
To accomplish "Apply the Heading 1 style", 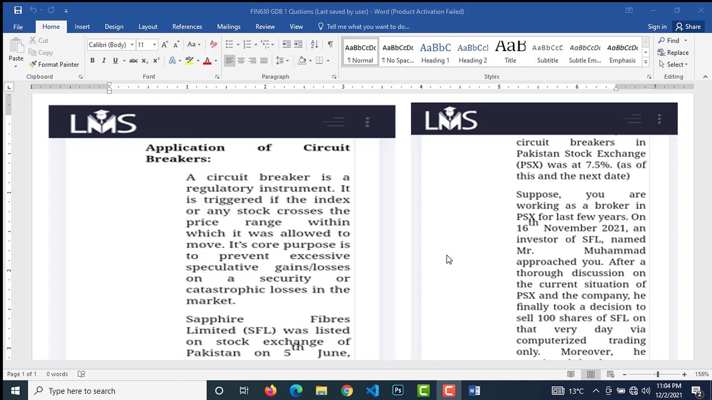I will [x=435, y=53].
